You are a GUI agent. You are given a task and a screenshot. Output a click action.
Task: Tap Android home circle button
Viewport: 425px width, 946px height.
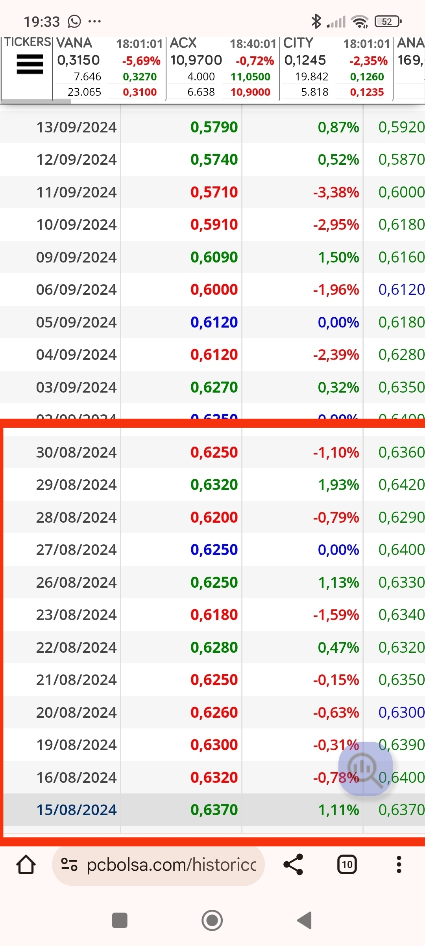212,920
